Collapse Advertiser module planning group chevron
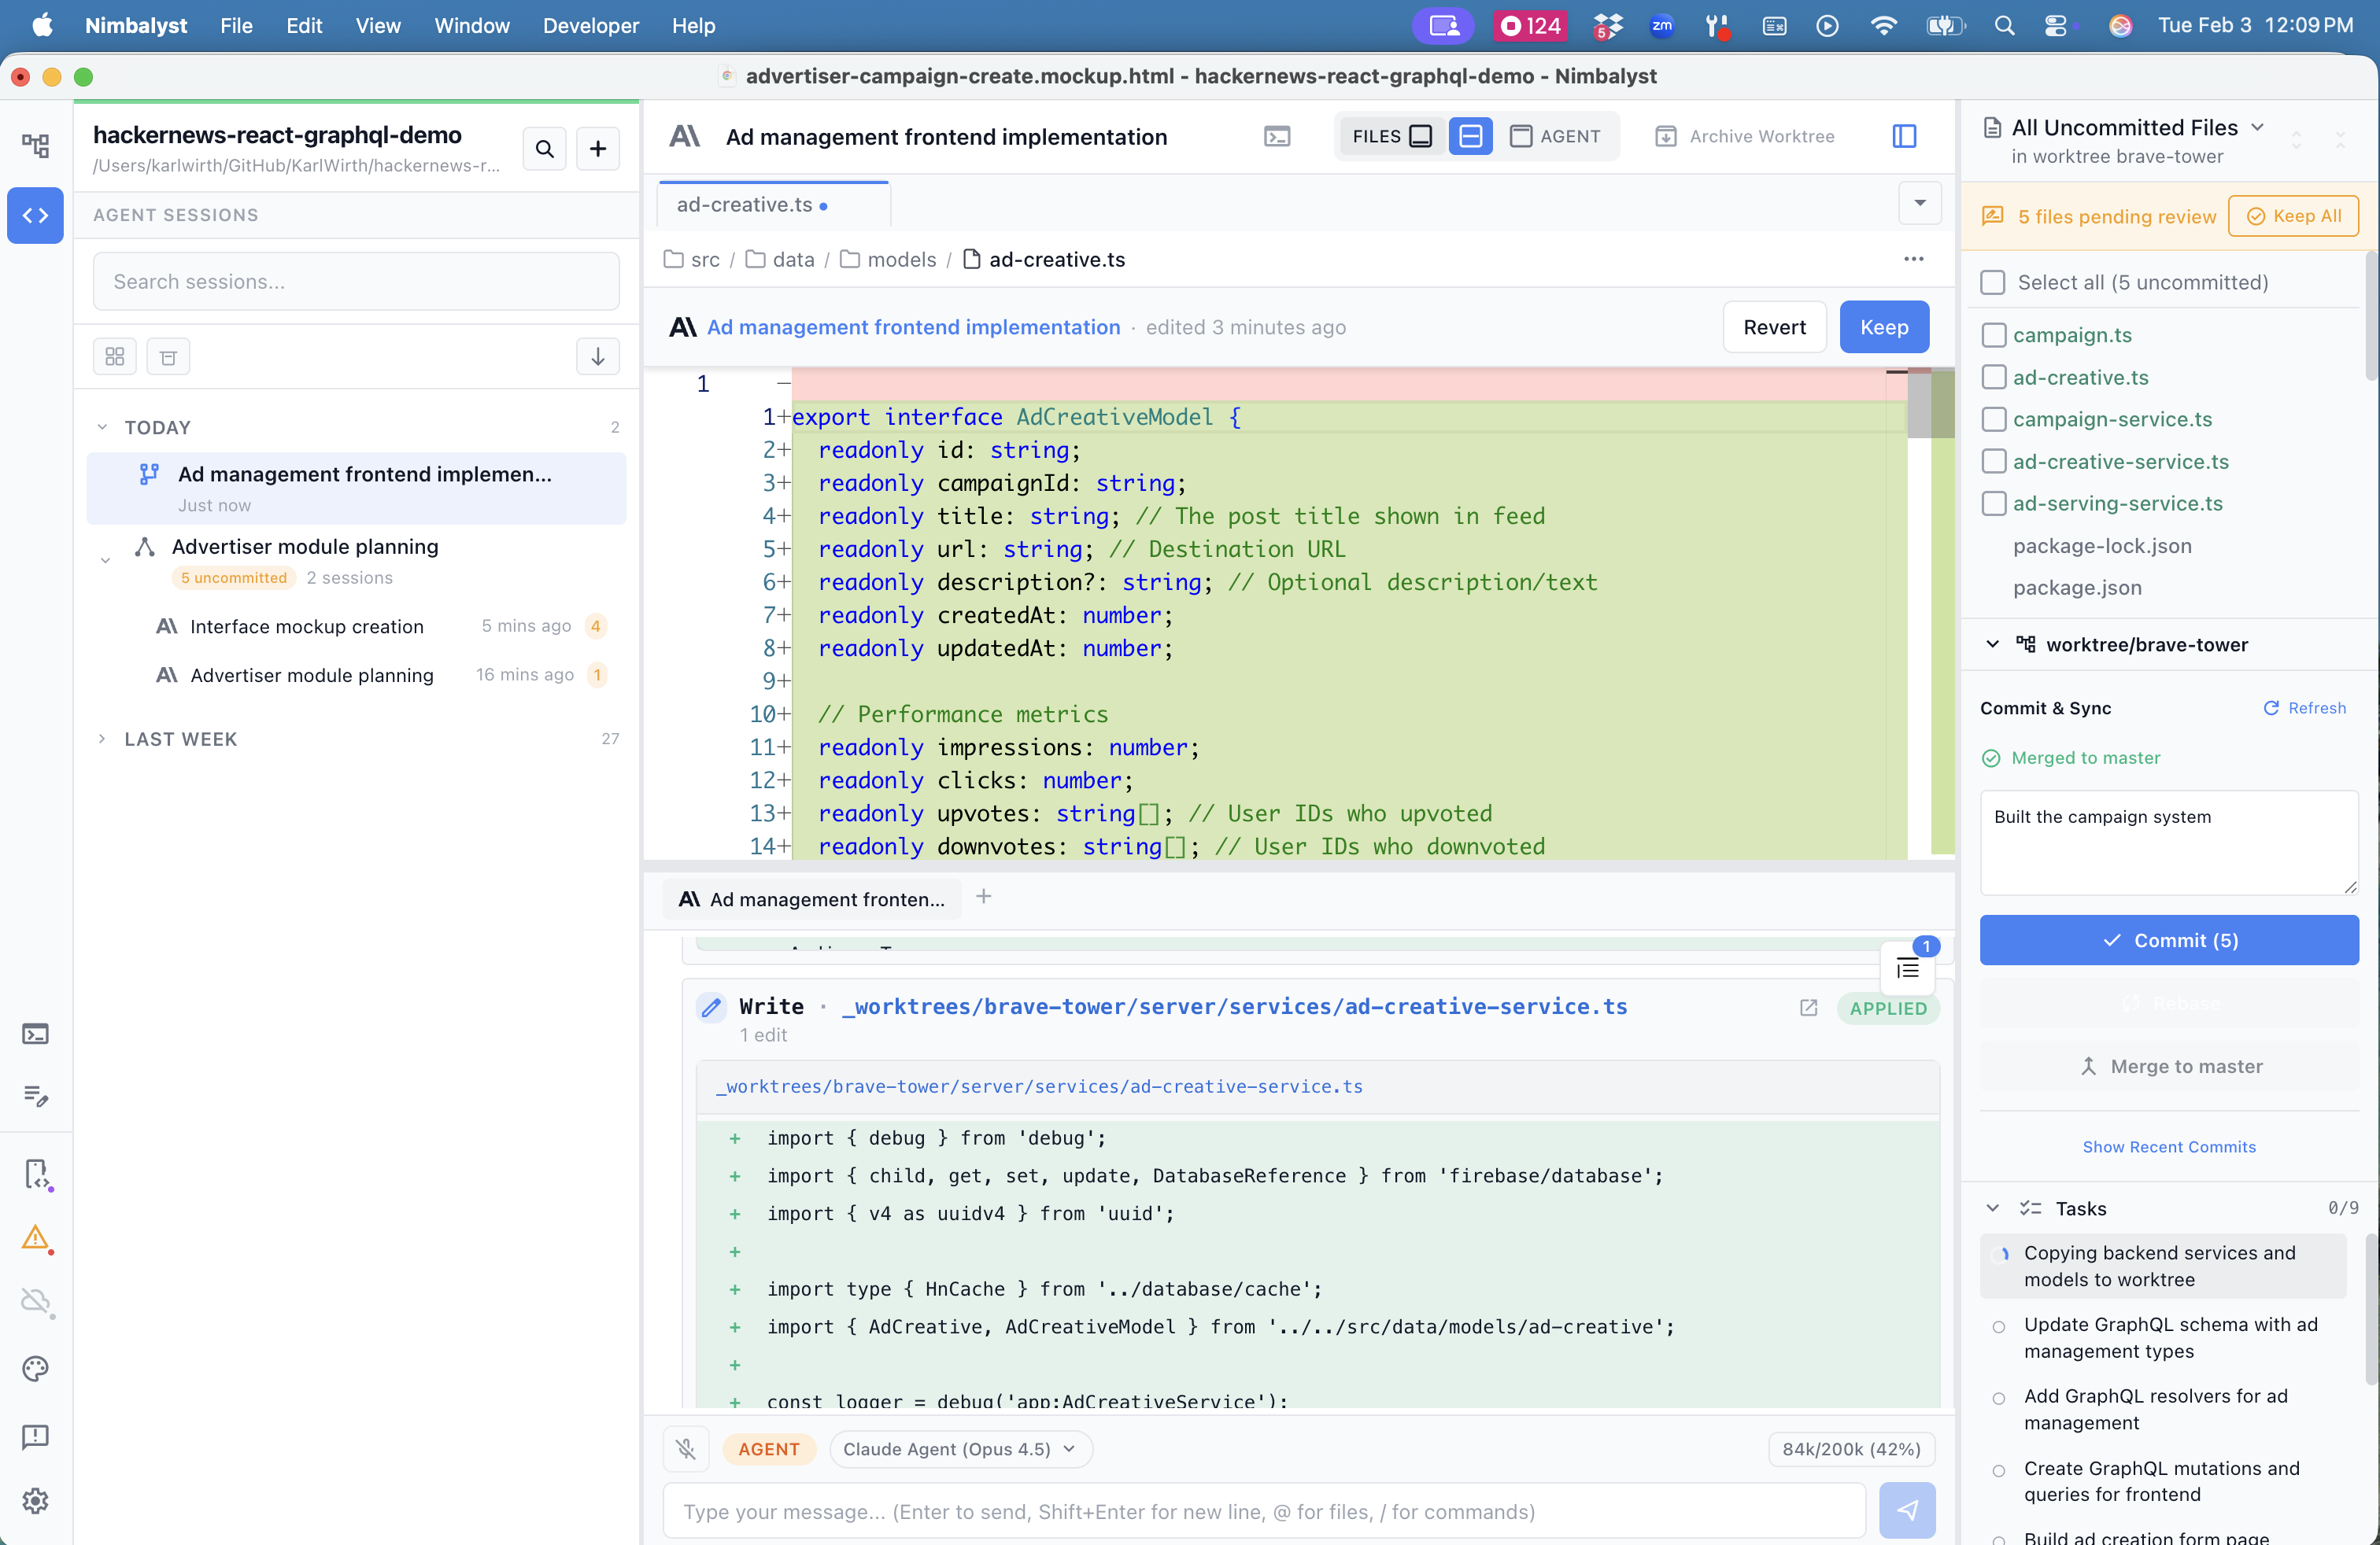The width and height of the screenshot is (2380, 1545). point(105,561)
